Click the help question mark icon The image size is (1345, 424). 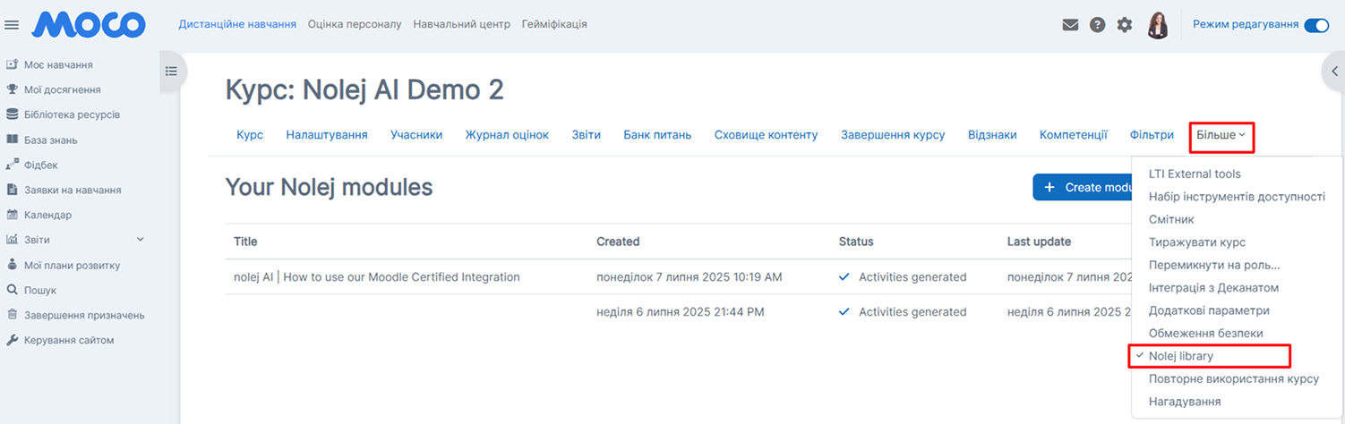tap(1097, 25)
